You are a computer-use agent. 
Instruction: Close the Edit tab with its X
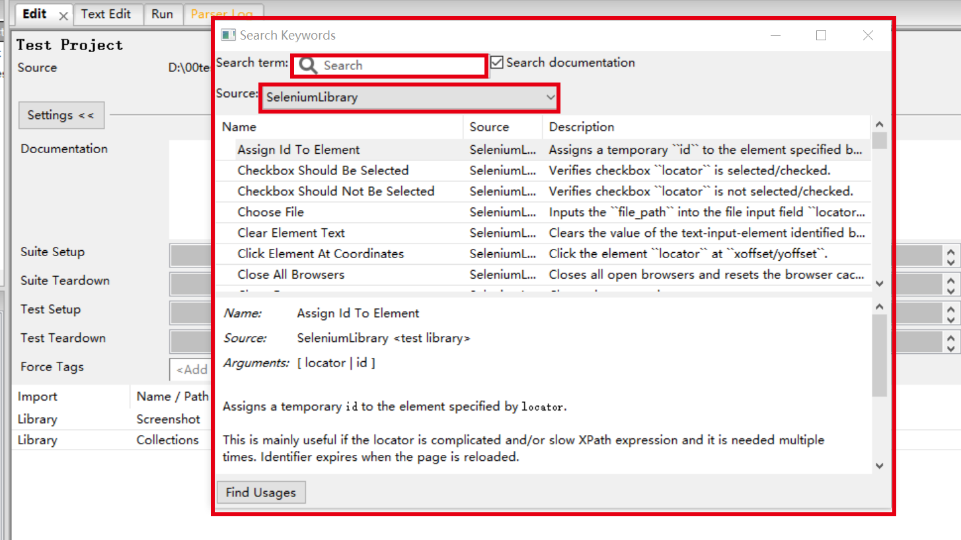click(x=63, y=16)
